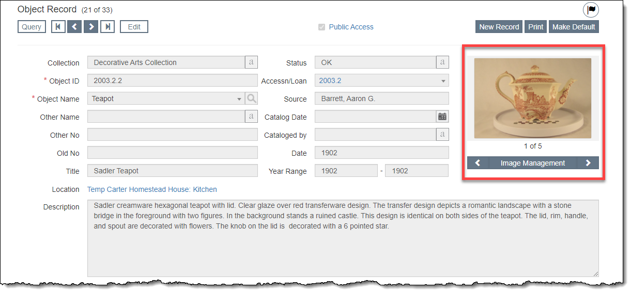631x293 pixels.
Task: Jump to the last record
Action: [107, 27]
